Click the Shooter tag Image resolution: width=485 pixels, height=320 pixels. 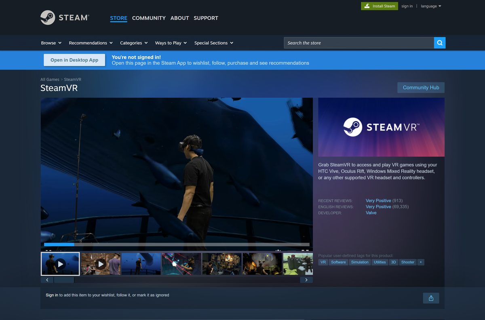point(408,262)
